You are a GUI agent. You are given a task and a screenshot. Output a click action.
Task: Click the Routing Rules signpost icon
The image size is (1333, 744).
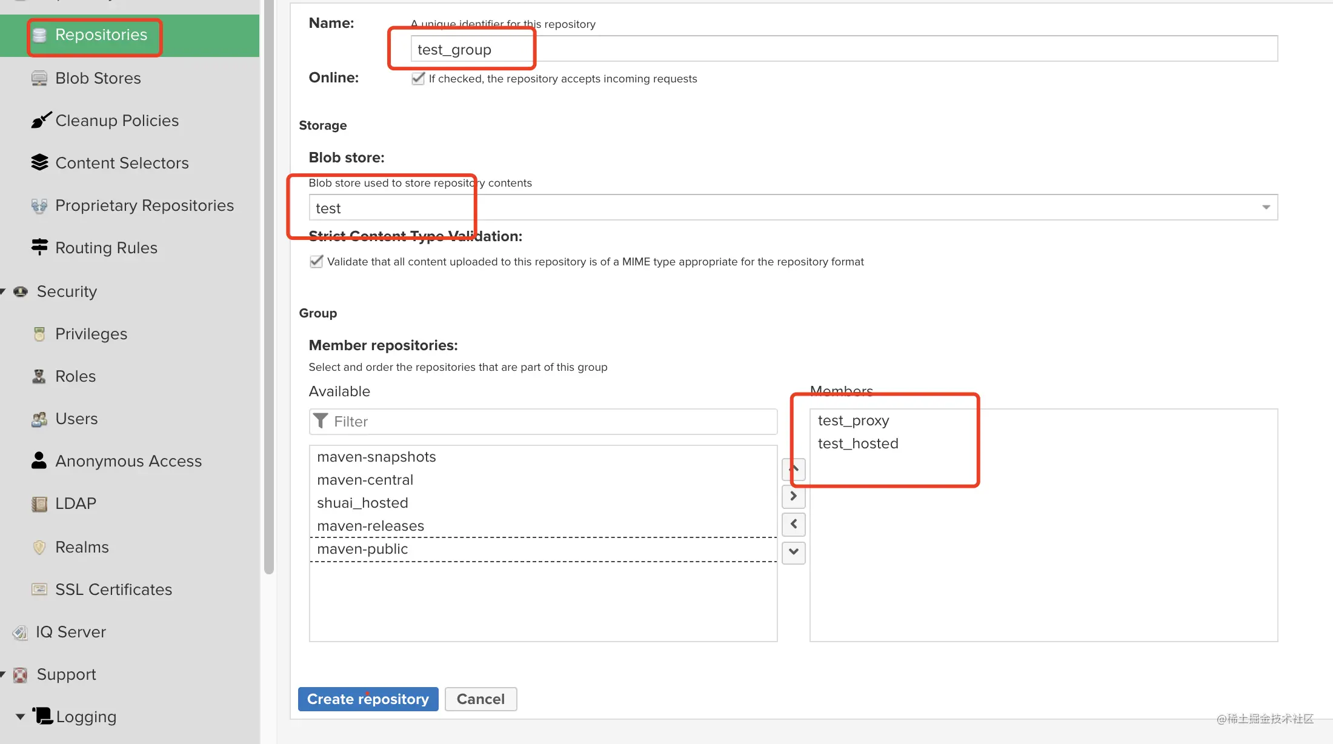click(x=39, y=247)
